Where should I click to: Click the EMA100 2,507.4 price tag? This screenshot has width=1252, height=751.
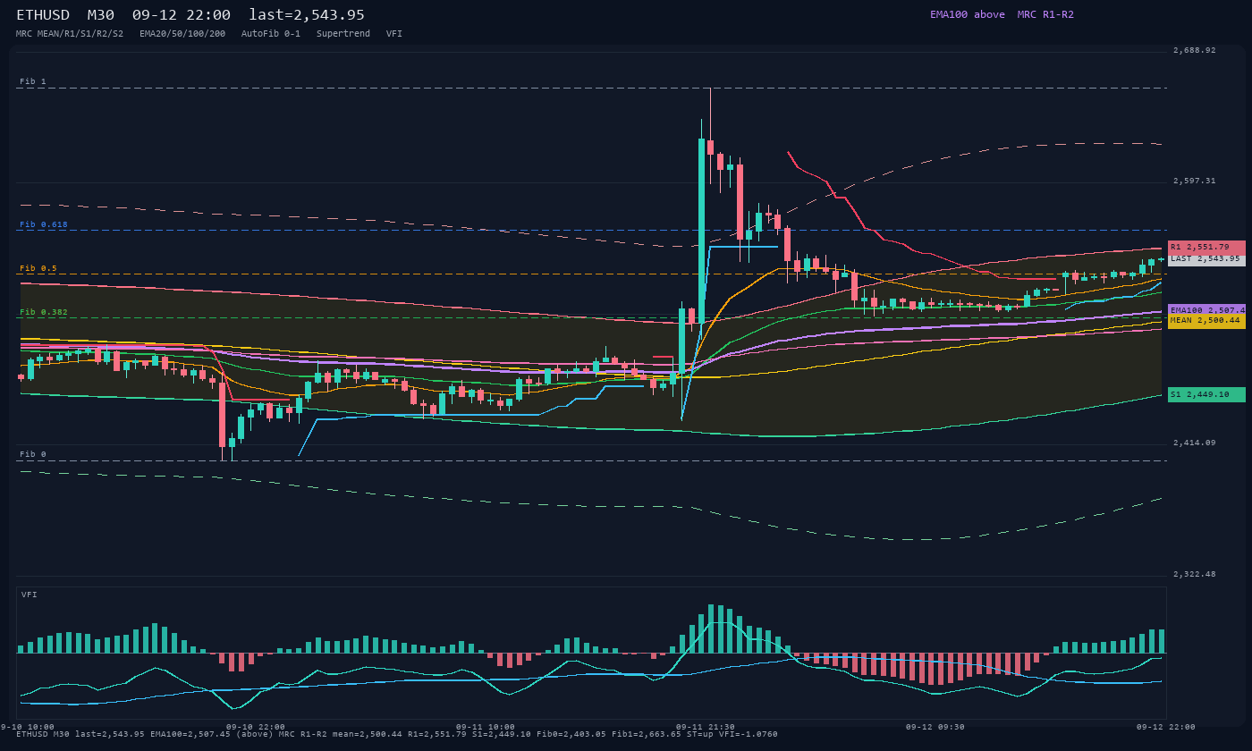(1206, 309)
